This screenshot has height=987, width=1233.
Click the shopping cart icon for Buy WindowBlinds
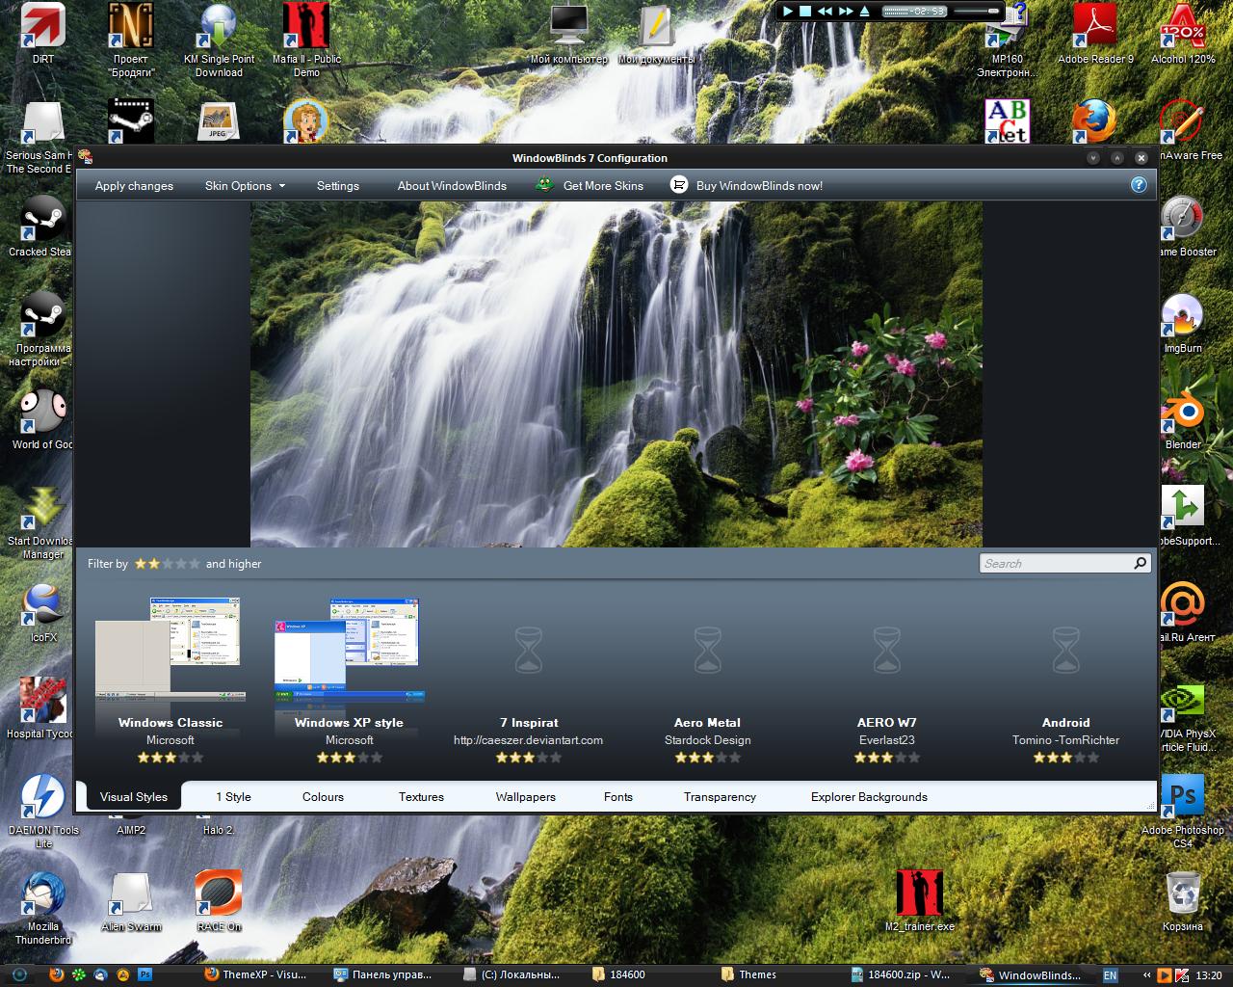click(679, 185)
